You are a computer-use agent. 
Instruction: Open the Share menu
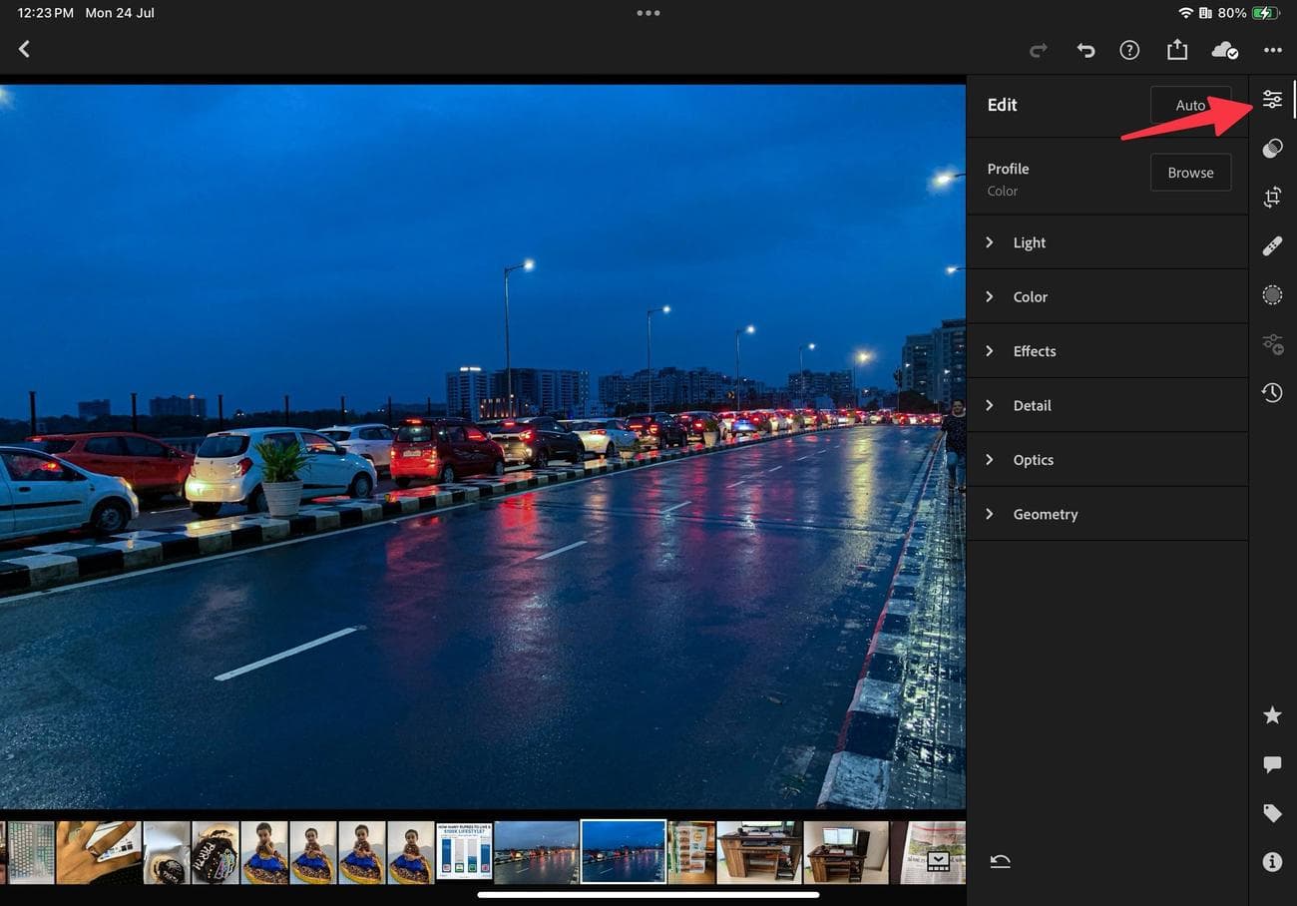point(1177,49)
